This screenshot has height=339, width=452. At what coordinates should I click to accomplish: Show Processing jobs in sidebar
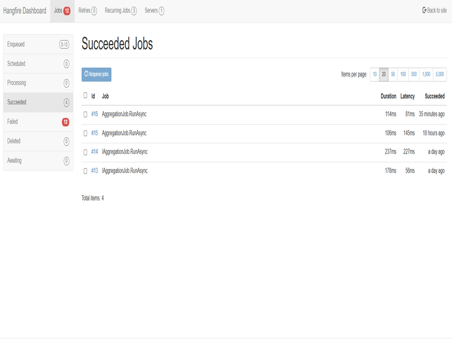click(x=38, y=83)
